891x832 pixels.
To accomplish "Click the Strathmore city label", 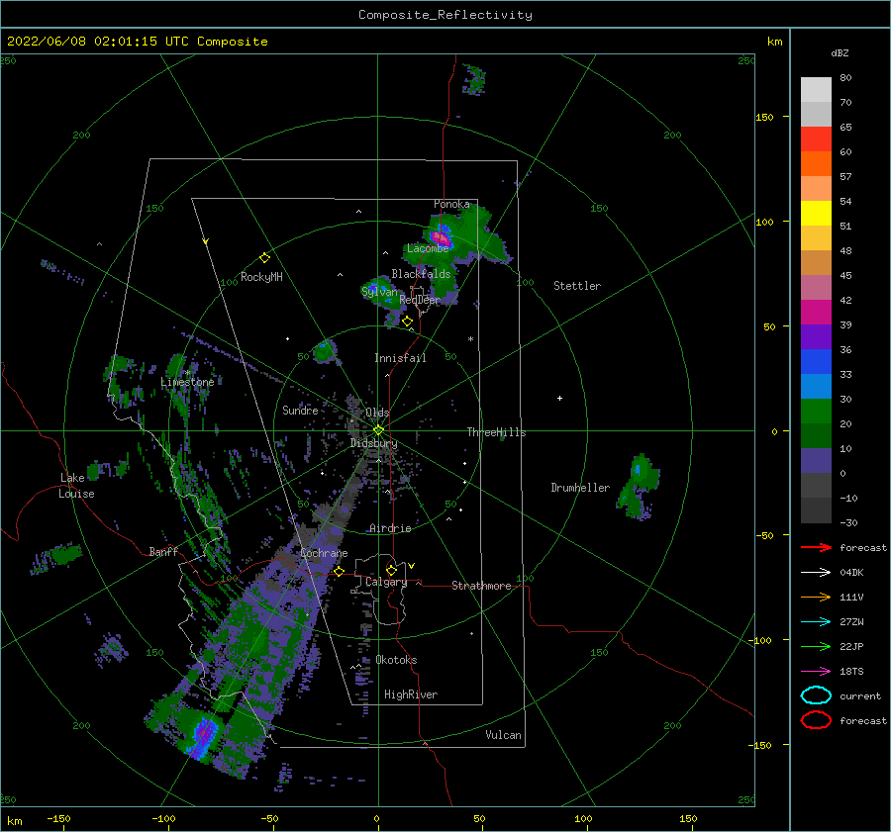I will [x=481, y=586].
